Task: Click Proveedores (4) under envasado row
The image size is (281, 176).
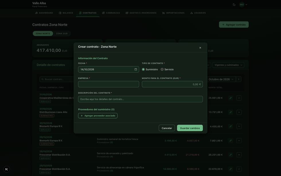Action: click(x=105, y=157)
